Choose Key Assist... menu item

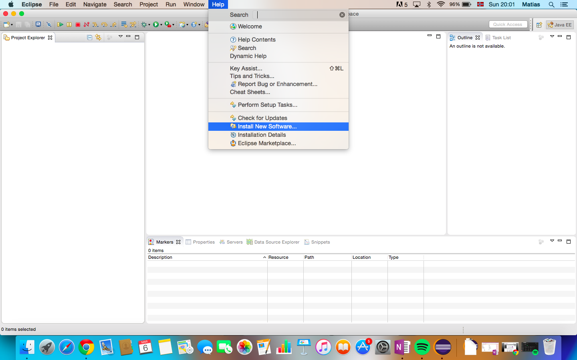[278, 68]
